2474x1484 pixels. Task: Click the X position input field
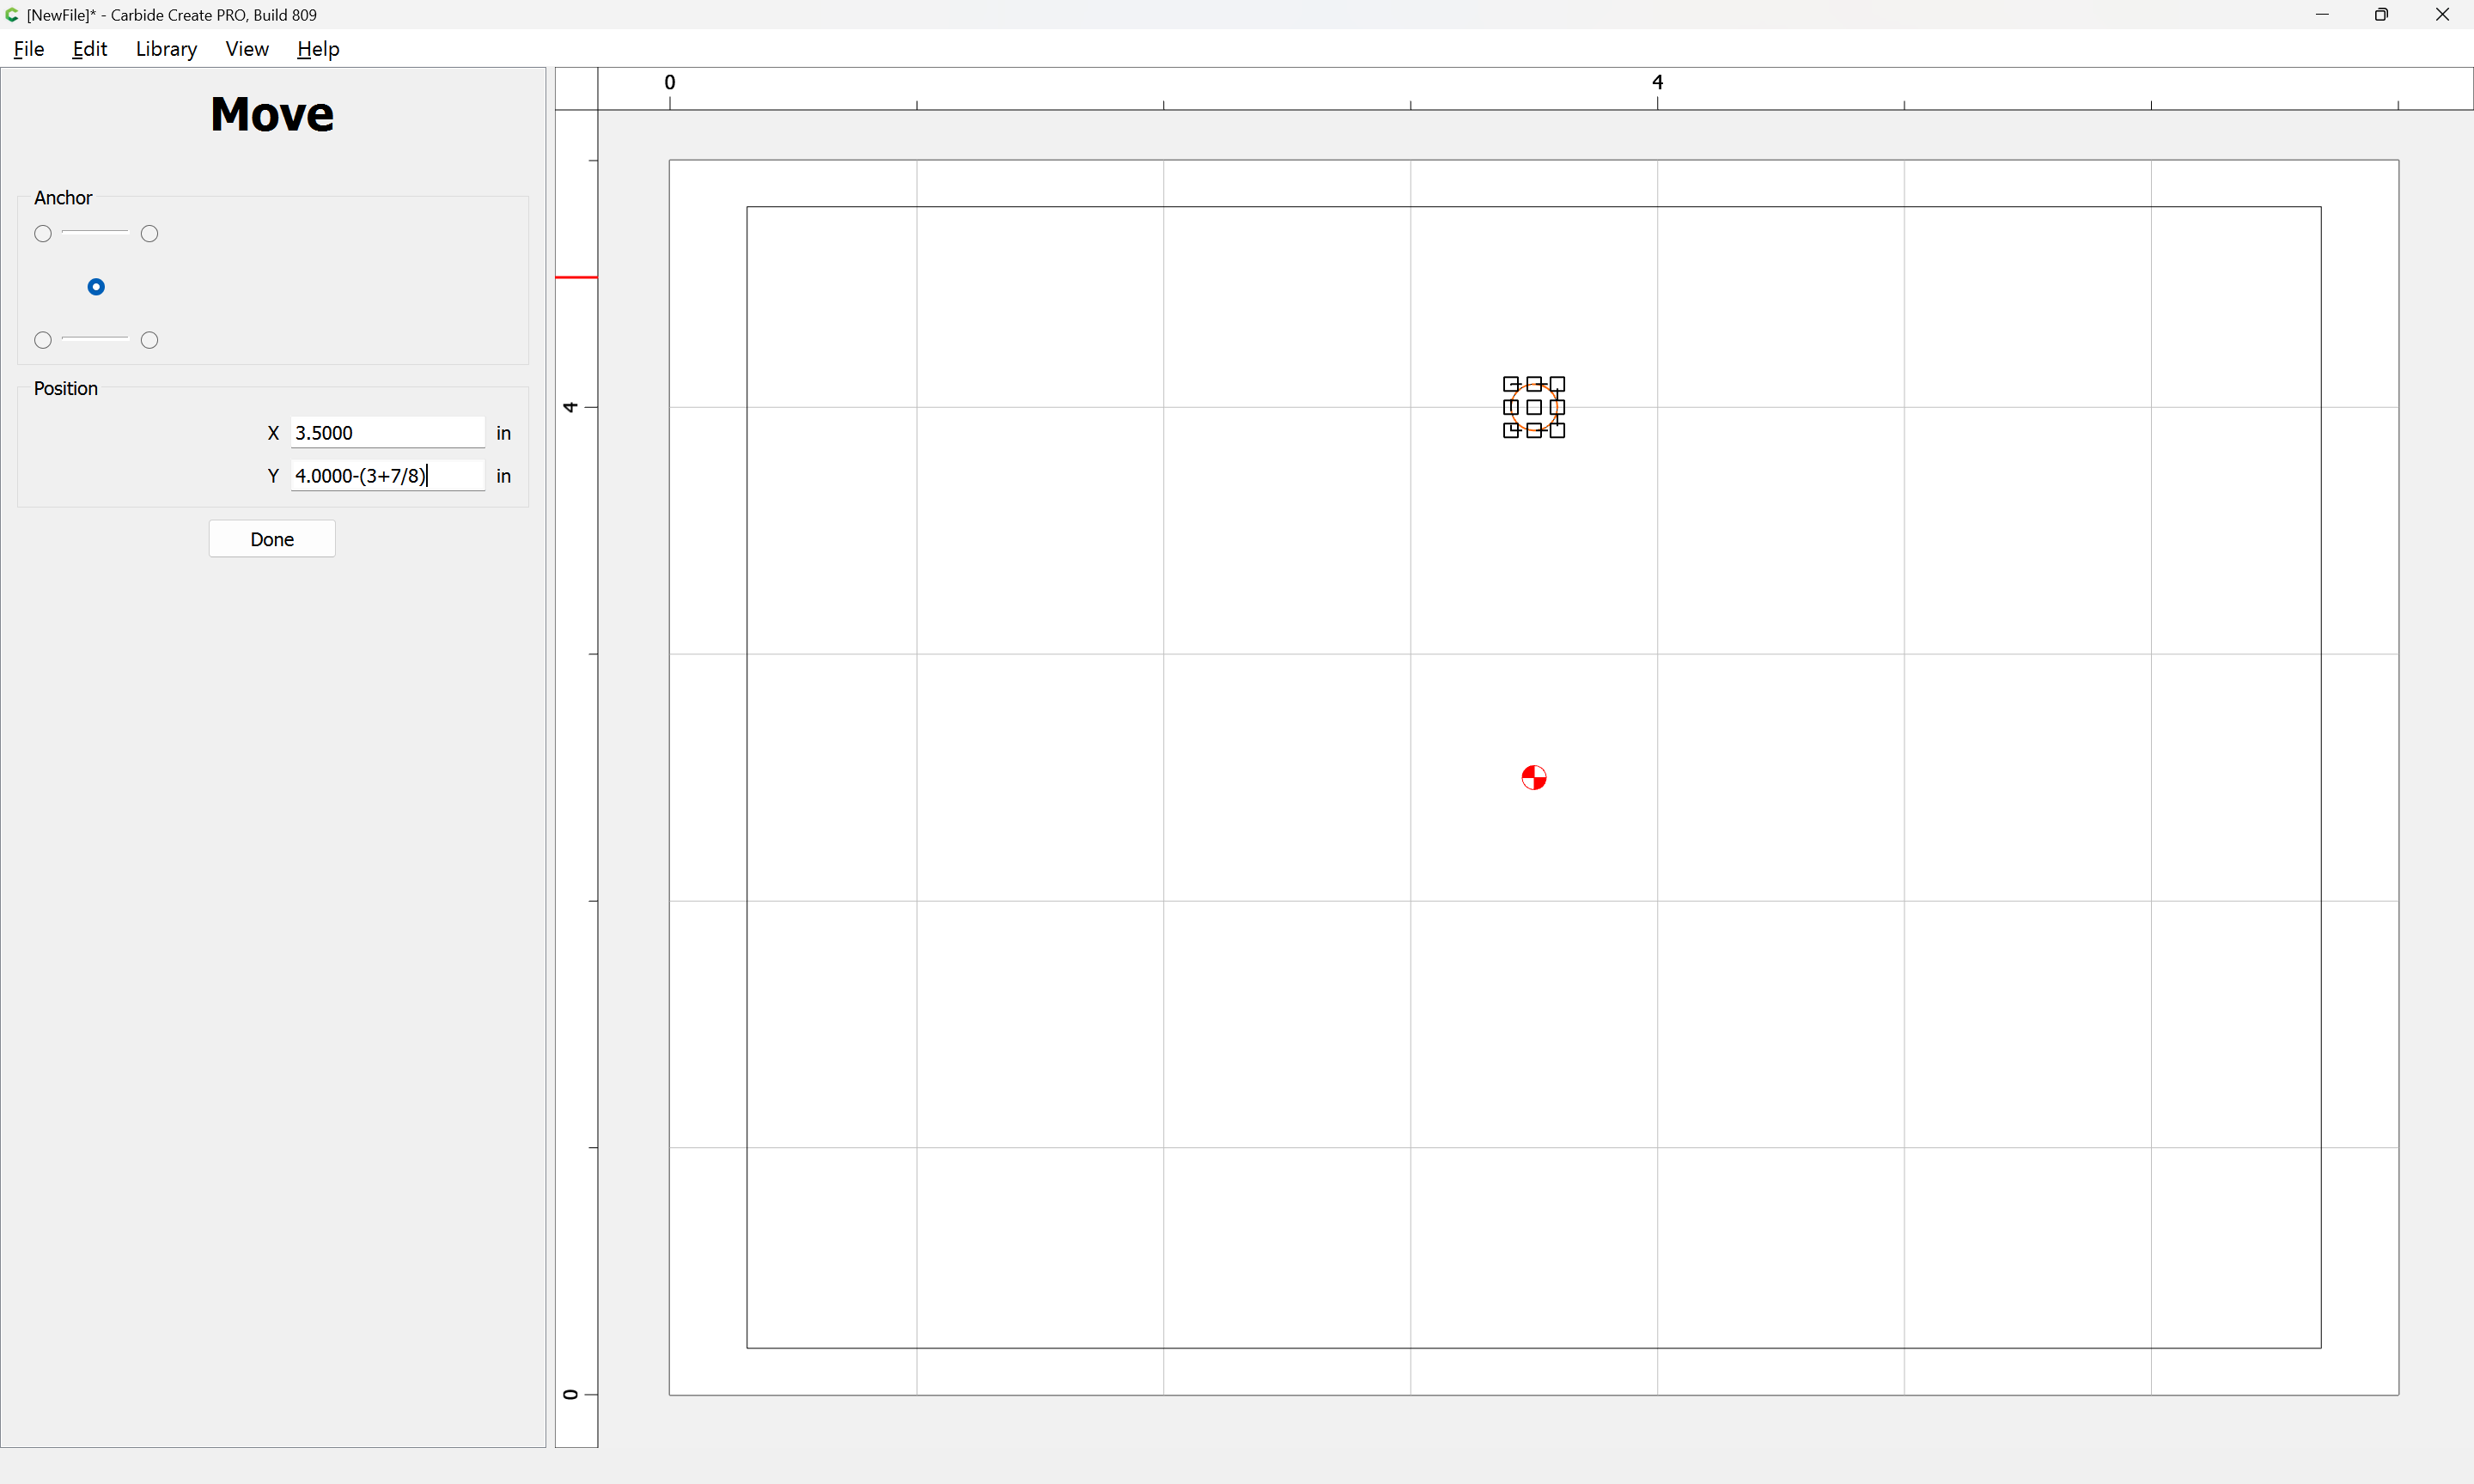pos(388,433)
